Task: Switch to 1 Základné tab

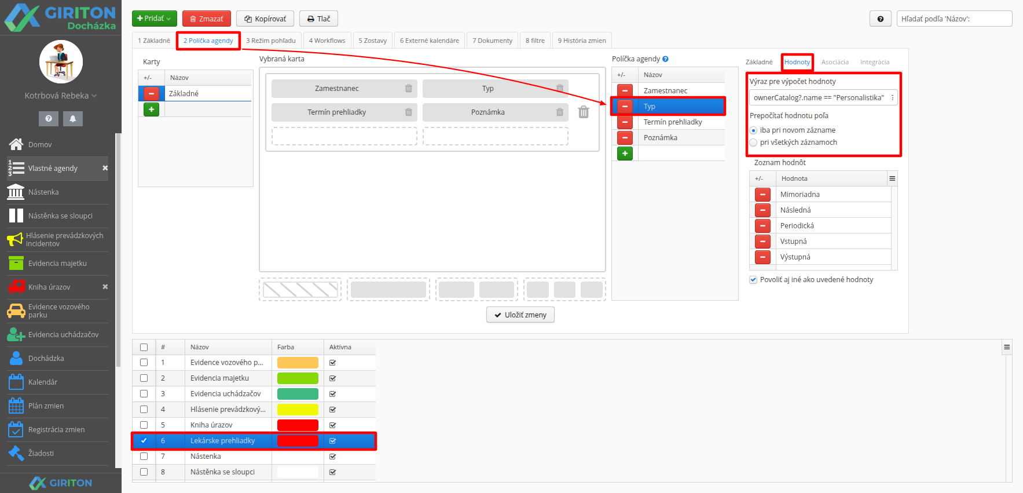Action: 153,41
